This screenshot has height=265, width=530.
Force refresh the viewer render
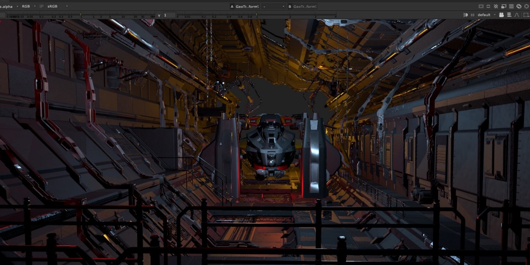click(x=519, y=6)
